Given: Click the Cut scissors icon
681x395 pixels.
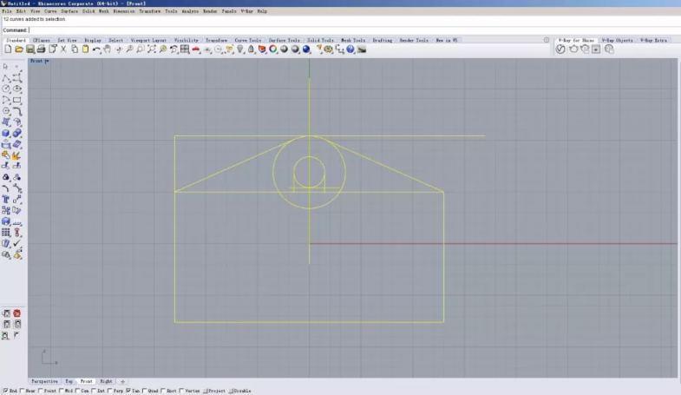Looking at the screenshot, I should tap(62, 49).
